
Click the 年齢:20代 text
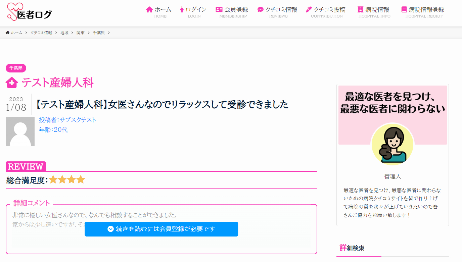(x=53, y=129)
